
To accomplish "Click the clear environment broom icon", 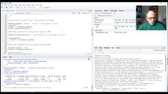I will coord(115,13).
